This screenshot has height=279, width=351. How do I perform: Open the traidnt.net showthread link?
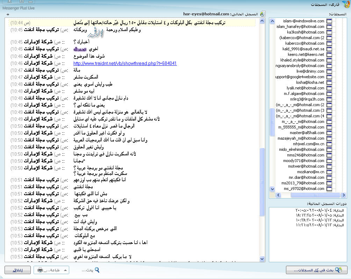pyautogui.click(x=125, y=63)
